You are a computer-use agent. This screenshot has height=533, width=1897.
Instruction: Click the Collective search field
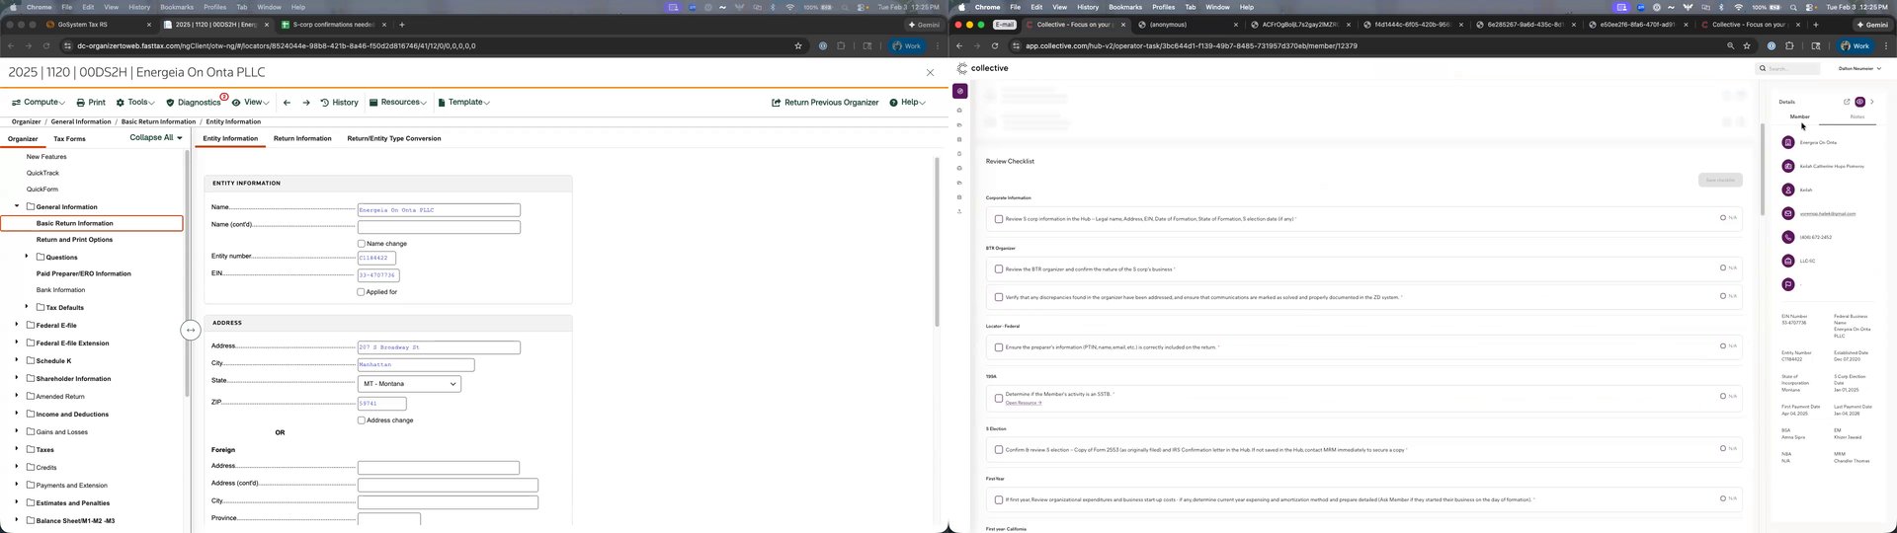(1787, 68)
